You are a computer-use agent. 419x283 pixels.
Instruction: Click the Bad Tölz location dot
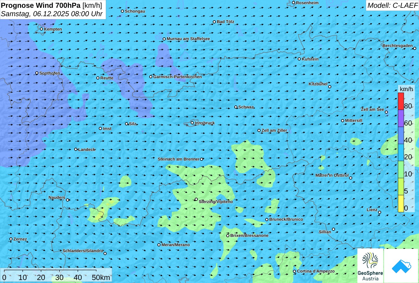pos(214,22)
